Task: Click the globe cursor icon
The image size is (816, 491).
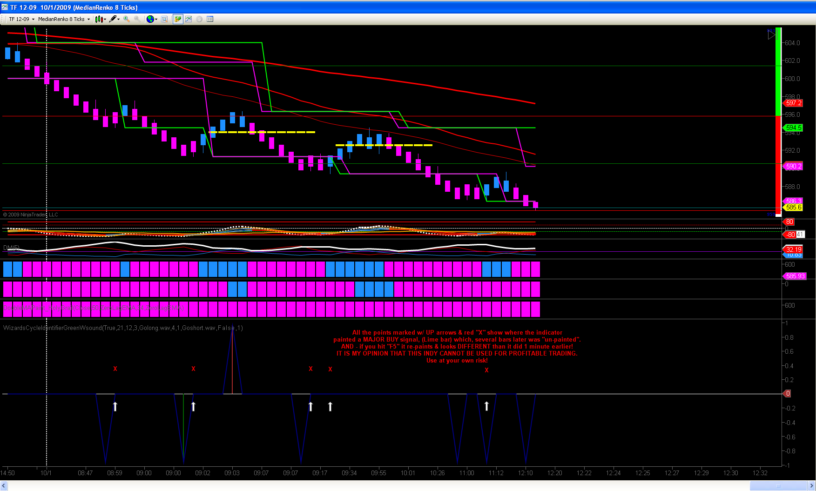Action: click(150, 19)
